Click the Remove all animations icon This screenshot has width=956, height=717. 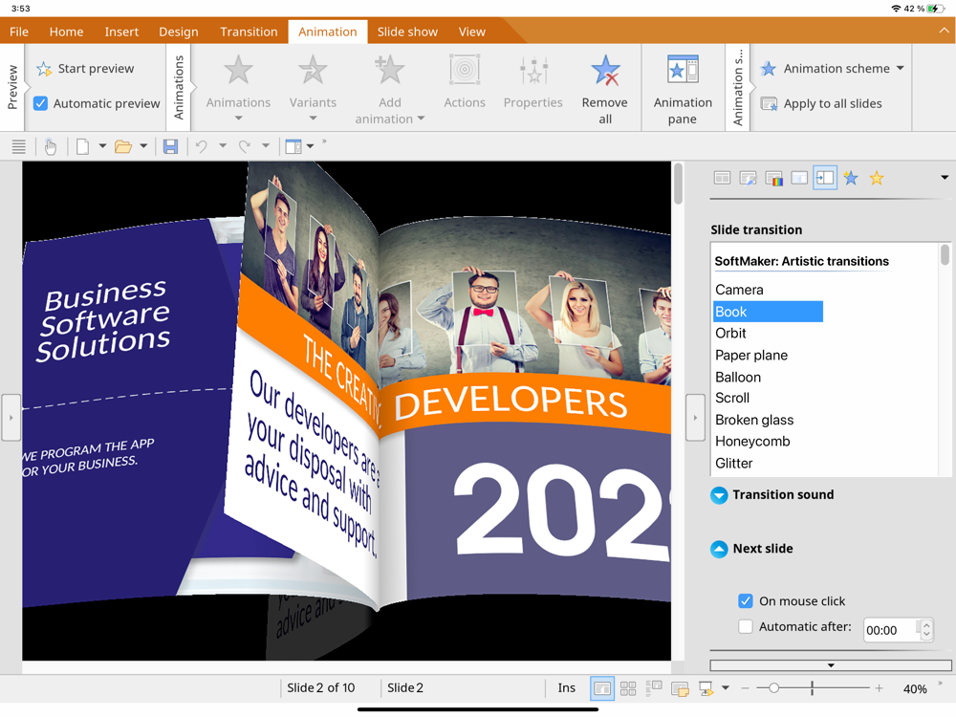coord(604,75)
